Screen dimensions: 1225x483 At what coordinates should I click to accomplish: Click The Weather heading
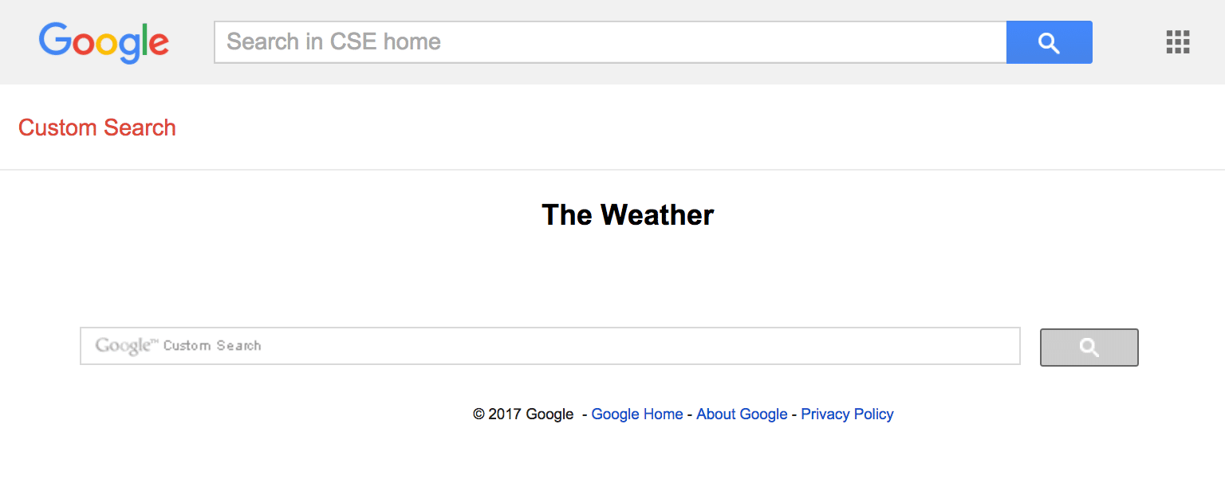point(628,215)
